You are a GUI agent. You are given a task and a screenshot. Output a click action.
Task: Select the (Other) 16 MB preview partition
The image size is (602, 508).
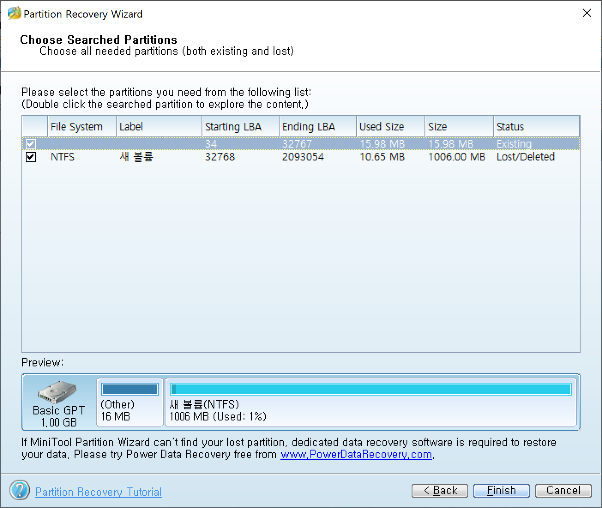click(x=130, y=402)
